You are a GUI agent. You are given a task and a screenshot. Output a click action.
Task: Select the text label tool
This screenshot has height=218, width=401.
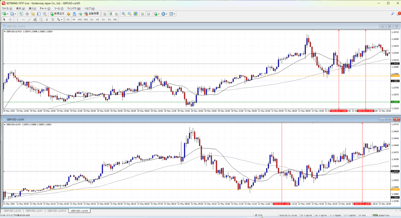click(x=47, y=19)
